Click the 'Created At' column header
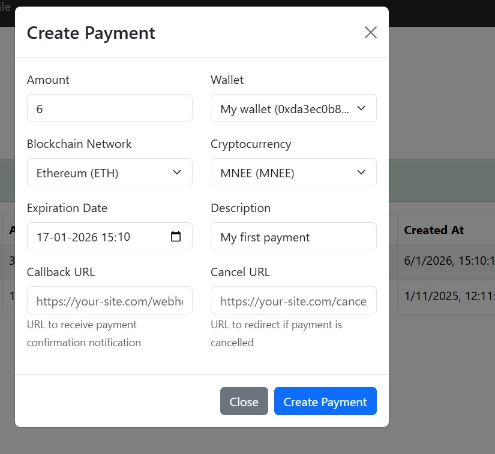Screen dimensions: 495x454 [x=434, y=230]
